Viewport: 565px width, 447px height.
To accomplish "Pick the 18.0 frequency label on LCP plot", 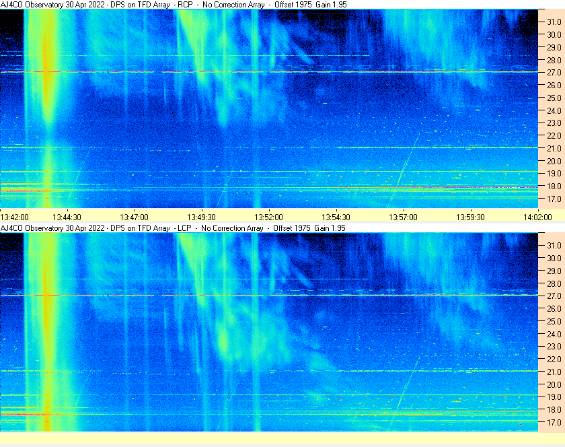I will (554, 409).
